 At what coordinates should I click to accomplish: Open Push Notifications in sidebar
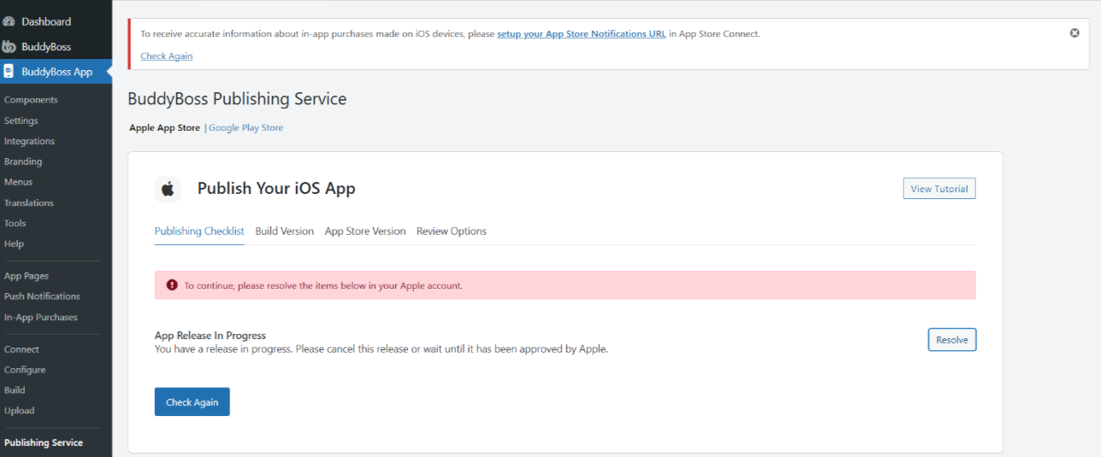[42, 296]
